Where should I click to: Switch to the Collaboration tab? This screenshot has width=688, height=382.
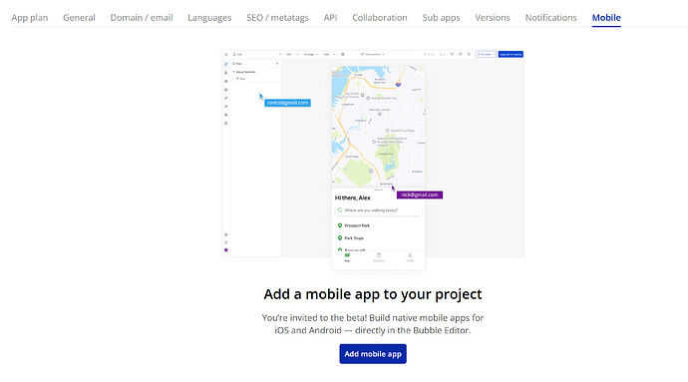[380, 18]
